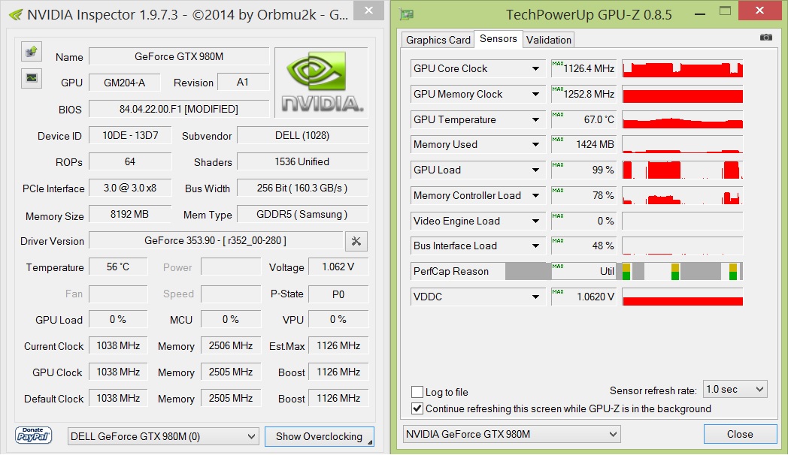Click the GPU Core Clock 1126.4 MHz value
Viewport: 788px width, 455px height.
pyautogui.click(x=584, y=69)
